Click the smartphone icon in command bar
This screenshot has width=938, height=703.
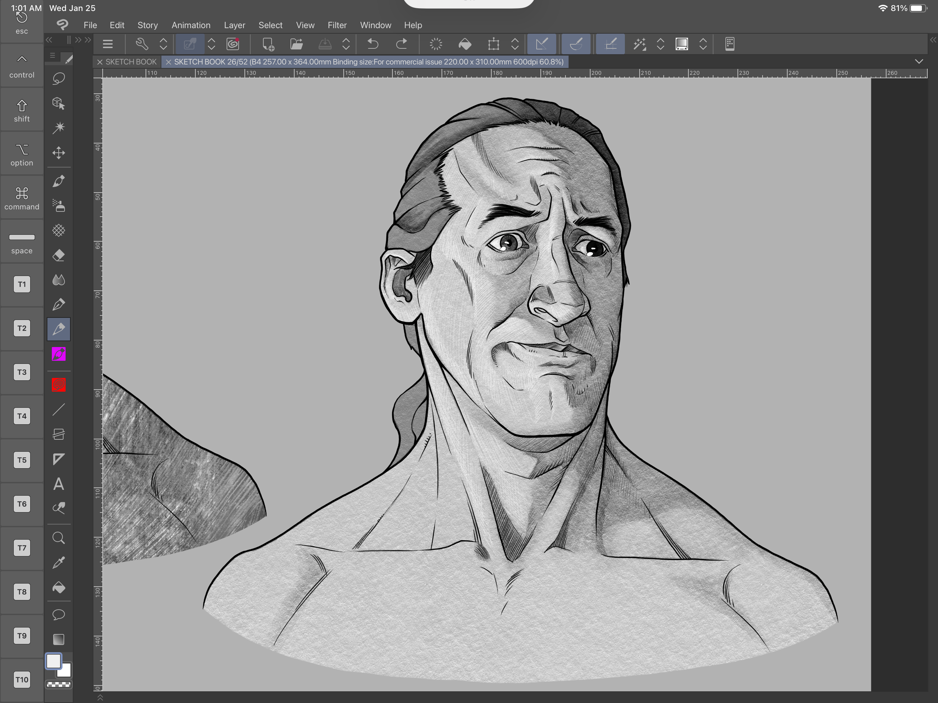[730, 44]
